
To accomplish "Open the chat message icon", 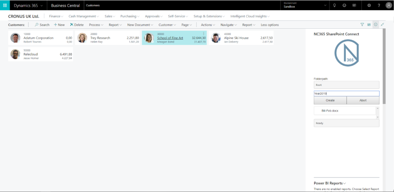I will (354, 5).
